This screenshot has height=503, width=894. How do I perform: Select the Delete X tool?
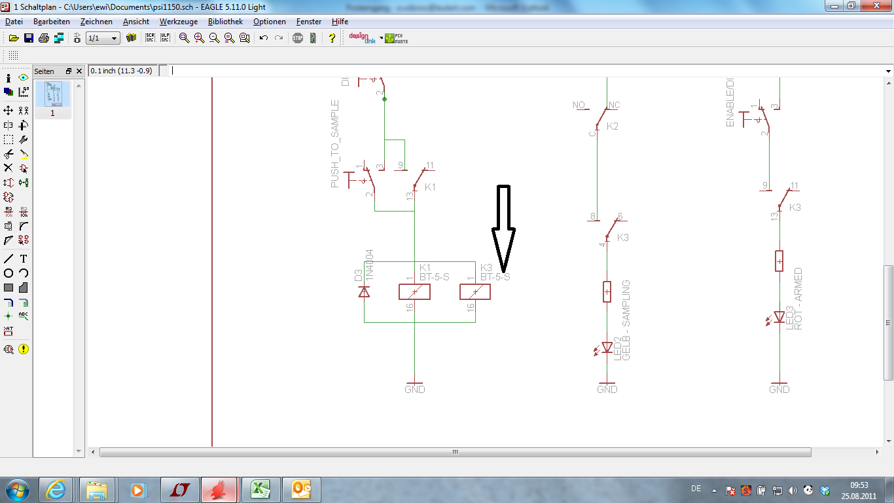9,168
